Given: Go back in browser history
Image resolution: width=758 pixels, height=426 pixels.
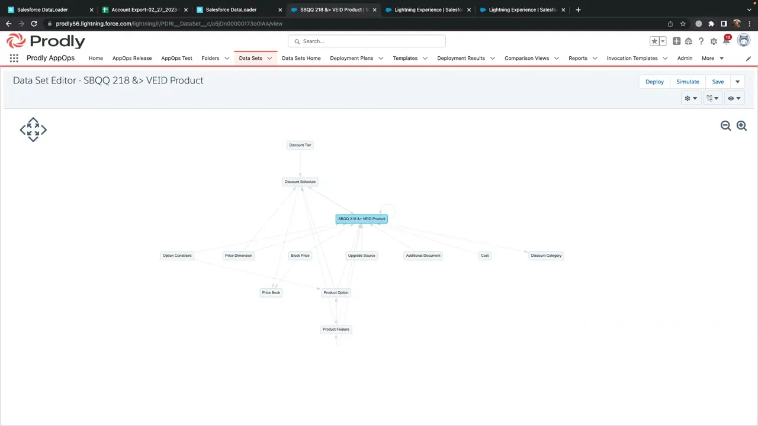Looking at the screenshot, I should pos(8,24).
